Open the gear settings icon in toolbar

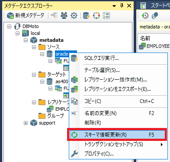[x=74, y=16]
